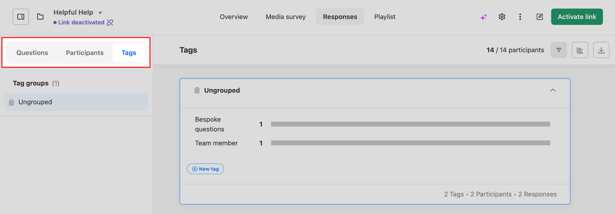Open the three-dot more options menu

click(520, 17)
